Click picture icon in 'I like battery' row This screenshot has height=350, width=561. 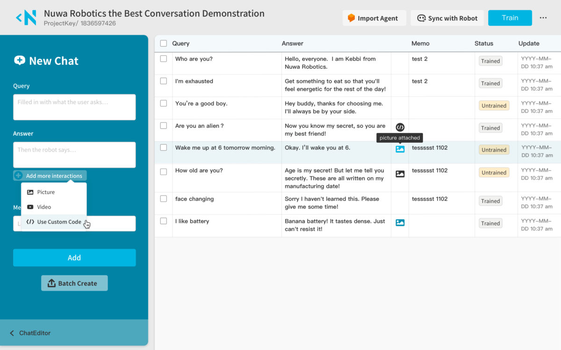400,223
